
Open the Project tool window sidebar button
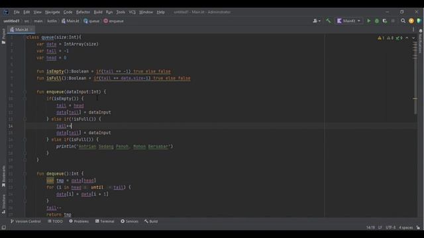click(x=3, y=36)
